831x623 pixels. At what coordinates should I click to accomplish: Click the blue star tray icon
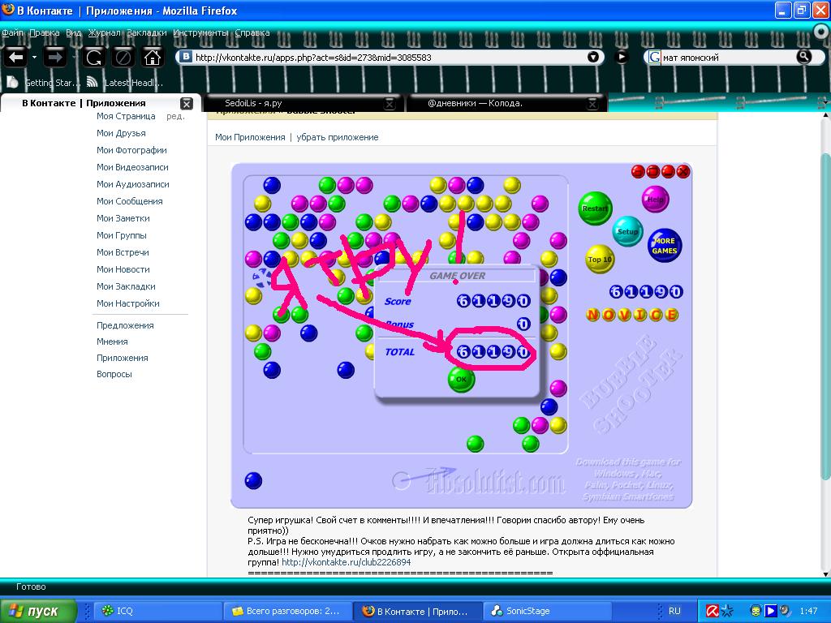pyautogui.click(x=727, y=611)
